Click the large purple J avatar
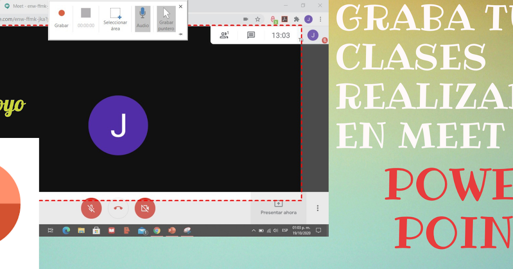 click(x=118, y=125)
